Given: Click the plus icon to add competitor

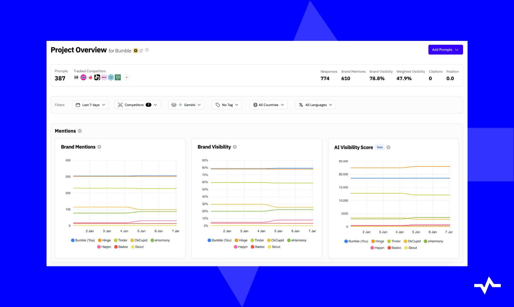Looking at the screenshot, I should 127,77.
